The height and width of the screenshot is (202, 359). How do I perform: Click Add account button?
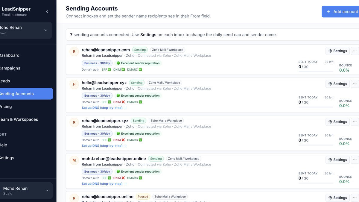[340, 12]
